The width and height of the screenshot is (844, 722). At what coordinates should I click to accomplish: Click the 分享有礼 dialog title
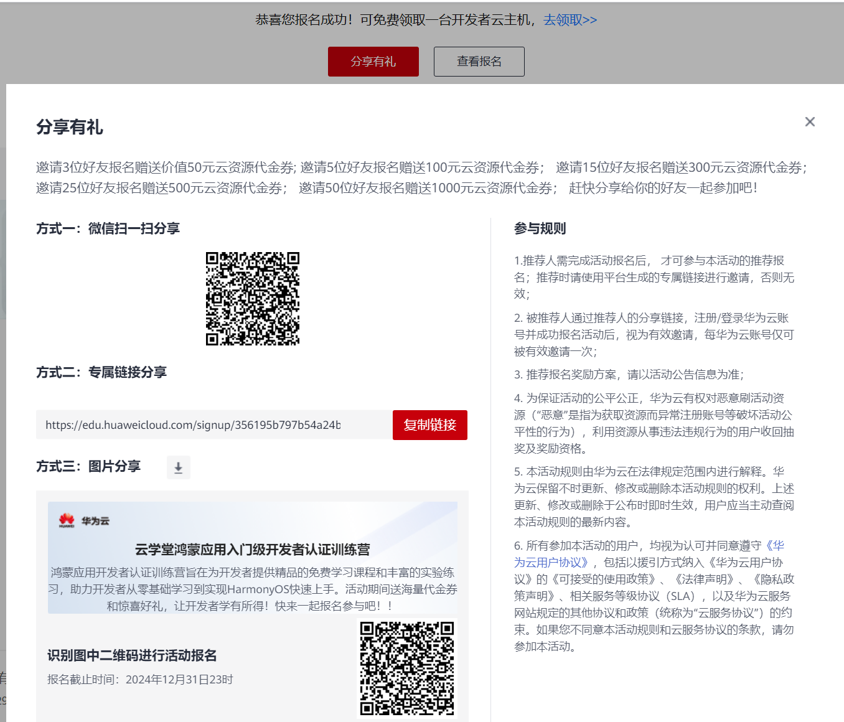(x=70, y=127)
